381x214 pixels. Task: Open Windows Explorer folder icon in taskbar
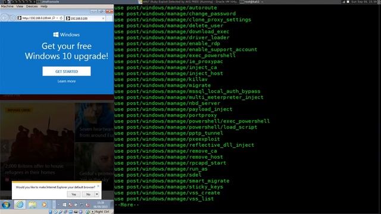click(32, 204)
